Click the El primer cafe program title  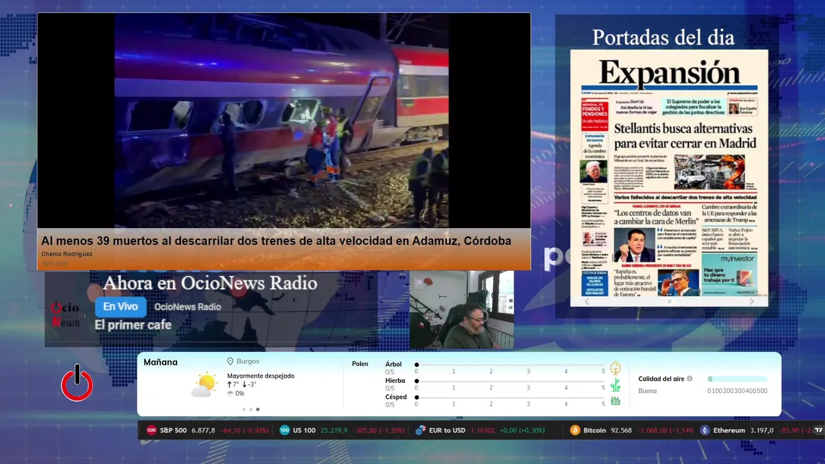coord(133,325)
